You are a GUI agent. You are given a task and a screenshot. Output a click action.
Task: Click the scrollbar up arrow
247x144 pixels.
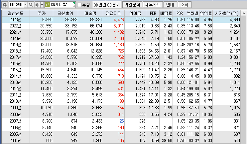coord(244,14)
